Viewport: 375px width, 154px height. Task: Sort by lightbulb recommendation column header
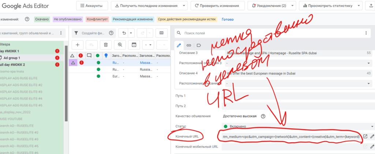106,56
